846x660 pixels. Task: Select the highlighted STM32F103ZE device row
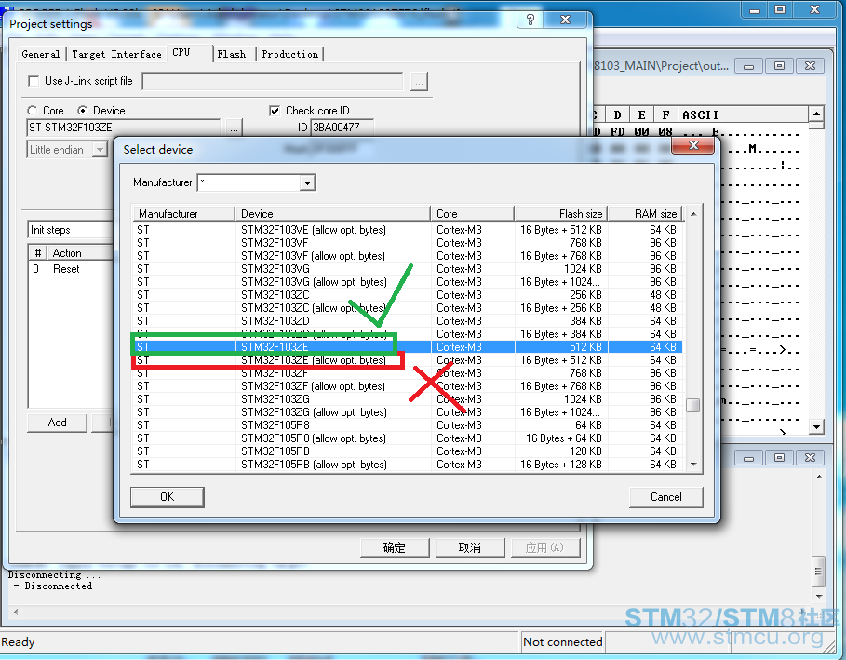[x=408, y=347]
